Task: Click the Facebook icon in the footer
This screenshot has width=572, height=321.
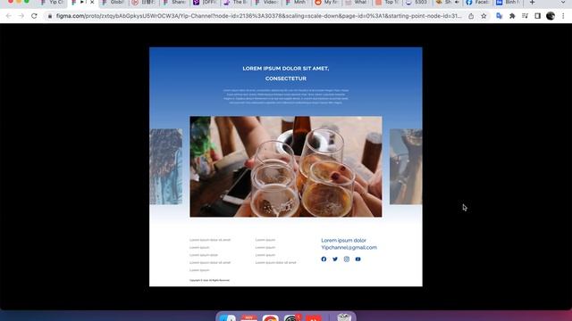Action: (324, 259)
